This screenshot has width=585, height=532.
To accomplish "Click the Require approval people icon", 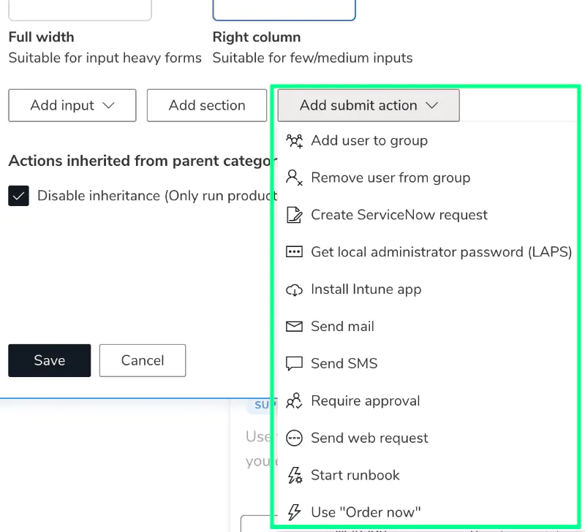I will pyautogui.click(x=295, y=400).
